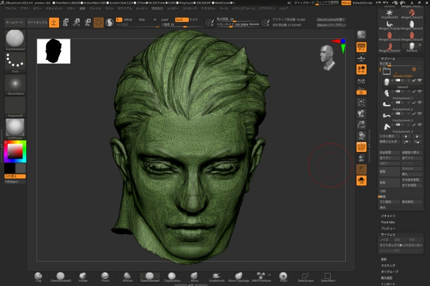Click the main color picker square
Viewport: 430px width, 286px height.
coord(15,151)
